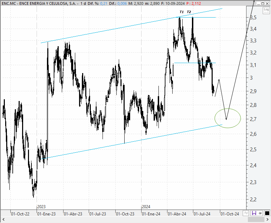Click the M: 2,920 maximum value
This screenshot has height=223, width=271.
(135, 3)
